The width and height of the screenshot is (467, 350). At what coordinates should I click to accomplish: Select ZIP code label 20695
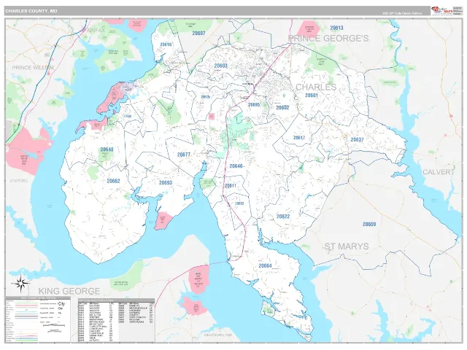coord(254,105)
